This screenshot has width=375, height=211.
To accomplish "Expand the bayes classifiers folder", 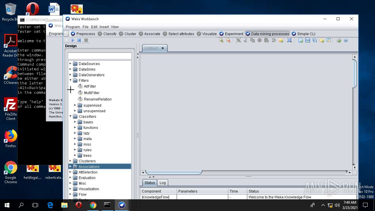I will 75,122.
